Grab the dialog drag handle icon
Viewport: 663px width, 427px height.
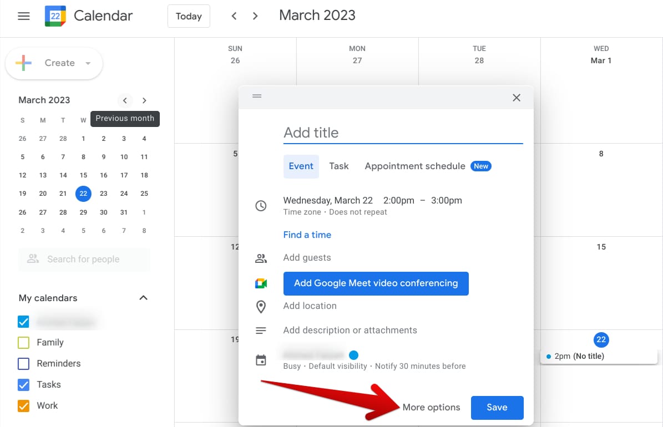pyautogui.click(x=257, y=96)
